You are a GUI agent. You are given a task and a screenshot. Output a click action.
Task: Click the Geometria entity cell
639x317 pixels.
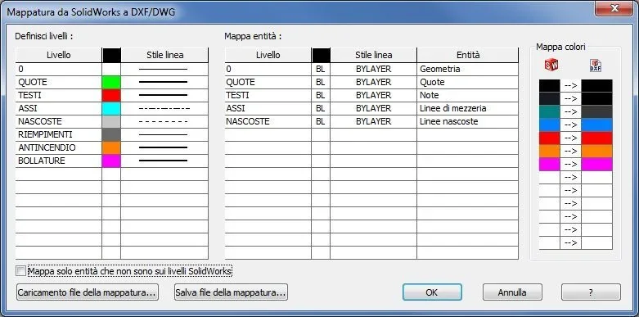467,69
